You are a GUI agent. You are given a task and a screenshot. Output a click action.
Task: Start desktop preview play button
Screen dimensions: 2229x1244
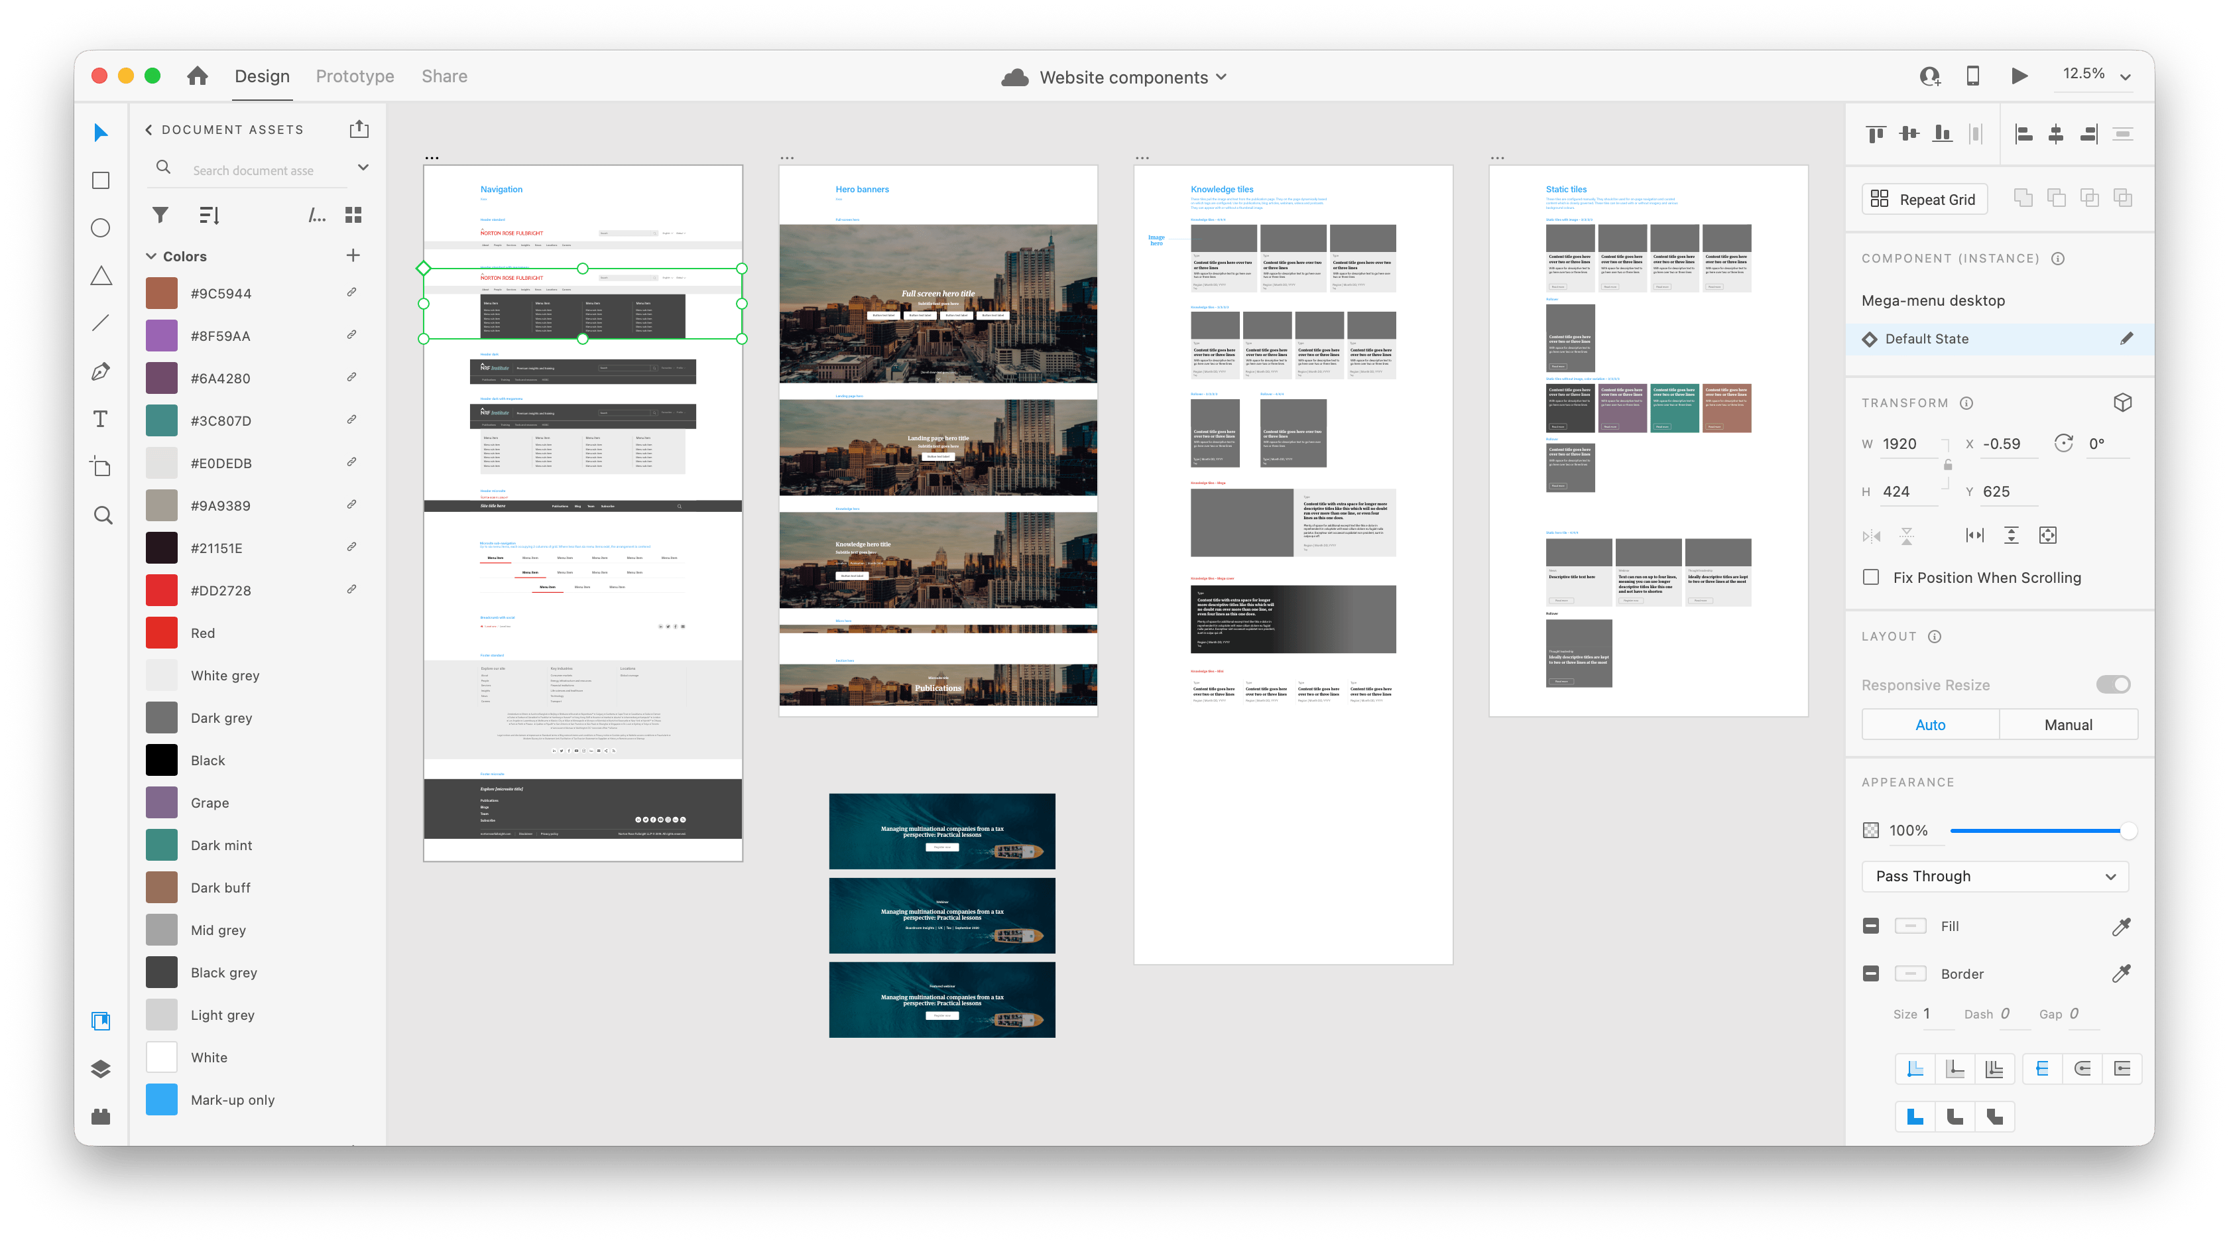pyautogui.click(x=2019, y=76)
